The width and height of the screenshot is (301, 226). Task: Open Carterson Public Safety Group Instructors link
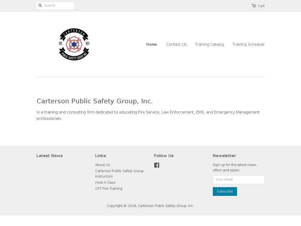pos(119,174)
